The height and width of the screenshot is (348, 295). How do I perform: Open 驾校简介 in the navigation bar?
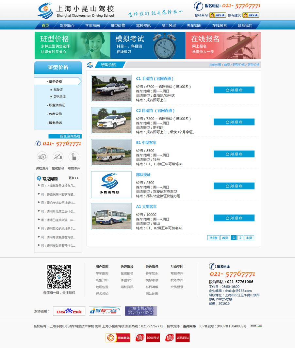pyautogui.click(x=67, y=25)
